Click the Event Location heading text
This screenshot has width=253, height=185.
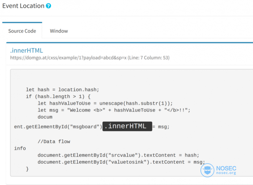[23, 6]
